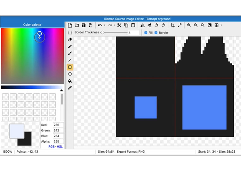Click the Green value field

(58, 131)
